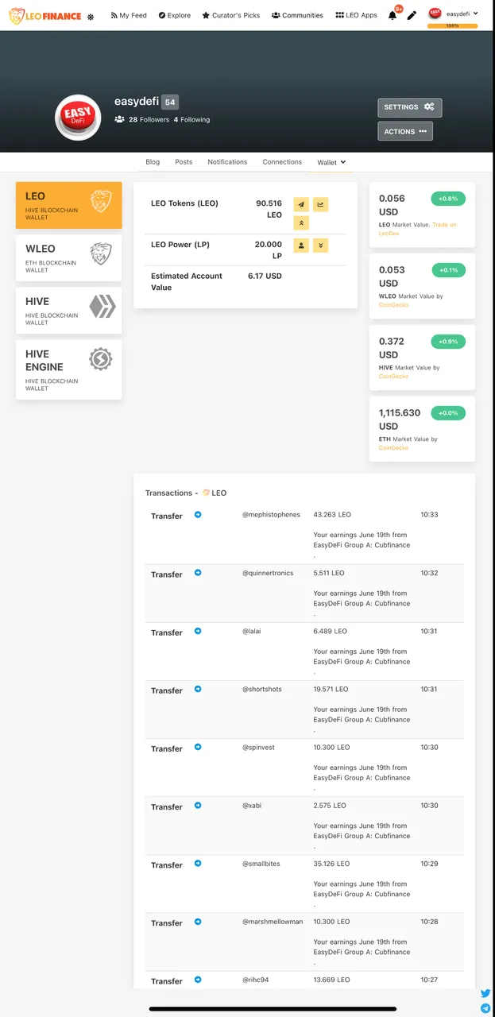This screenshot has width=495, height=1017.
Task: Click the arrow icon on @quinnertronics transfer
Action: coord(198,573)
